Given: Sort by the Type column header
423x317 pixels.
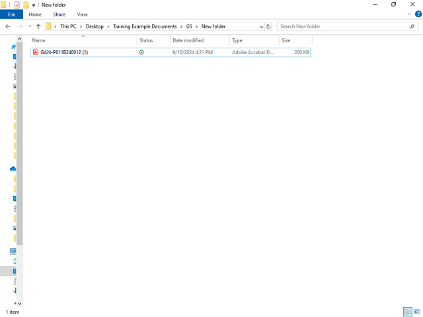Looking at the screenshot, I should coord(237,40).
